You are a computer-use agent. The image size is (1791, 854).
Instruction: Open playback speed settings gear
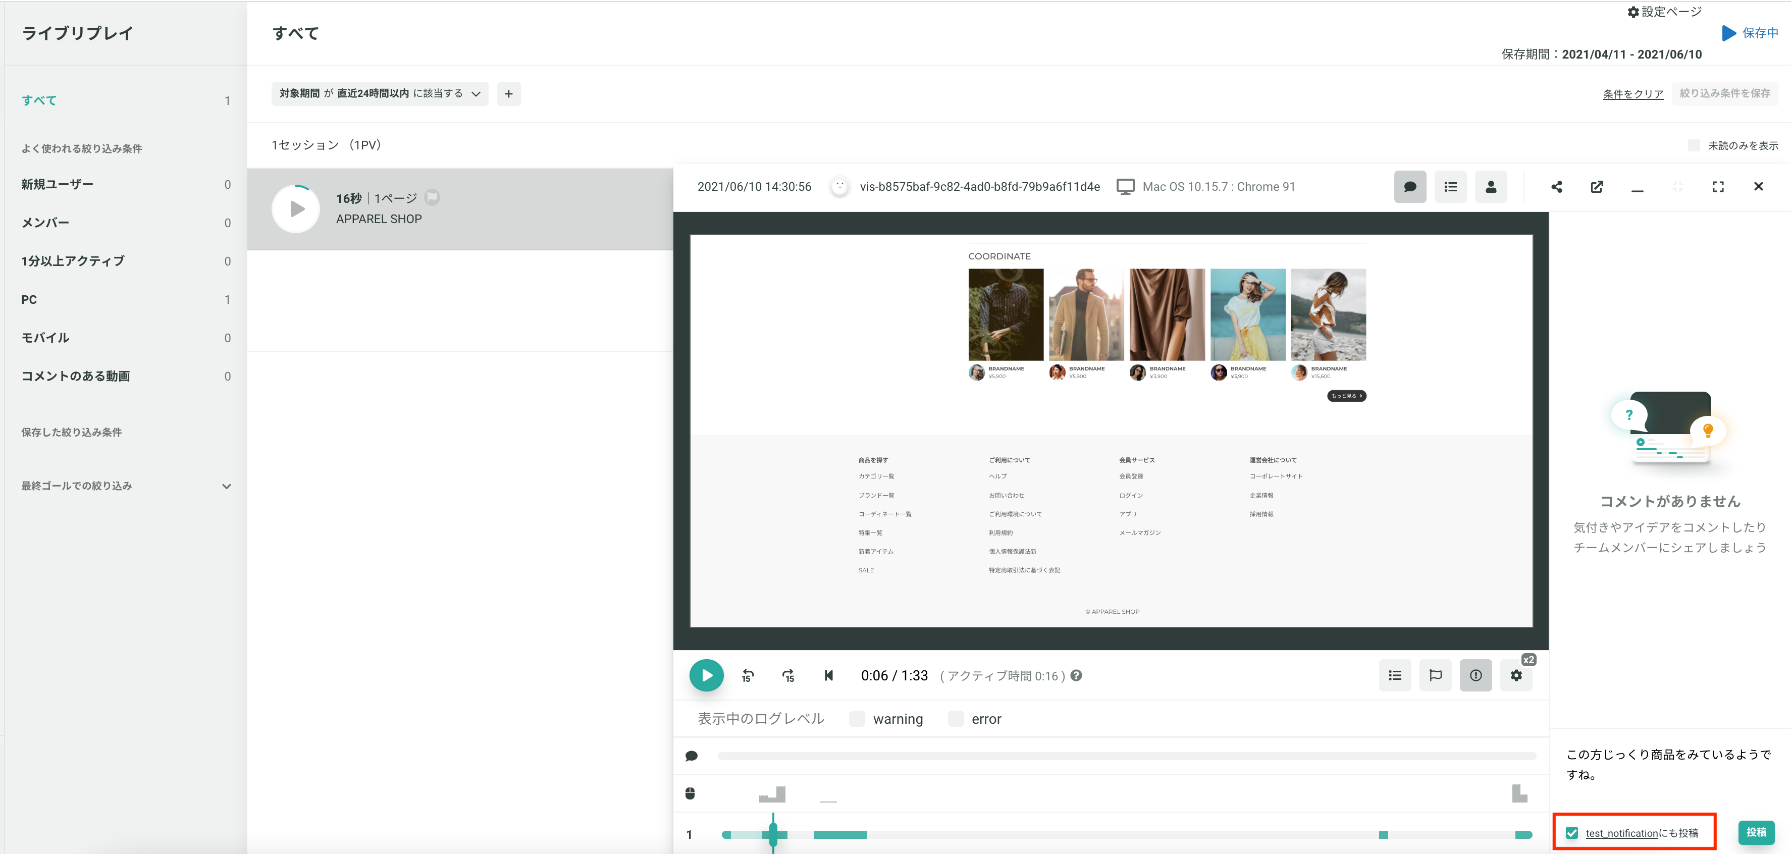tap(1516, 675)
